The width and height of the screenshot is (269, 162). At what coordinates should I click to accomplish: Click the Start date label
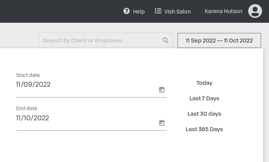click(28, 75)
